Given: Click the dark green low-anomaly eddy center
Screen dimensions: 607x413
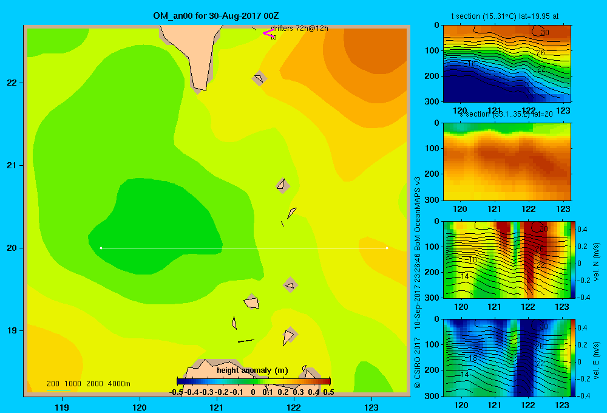Looking at the screenshot, I should coord(155,228).
